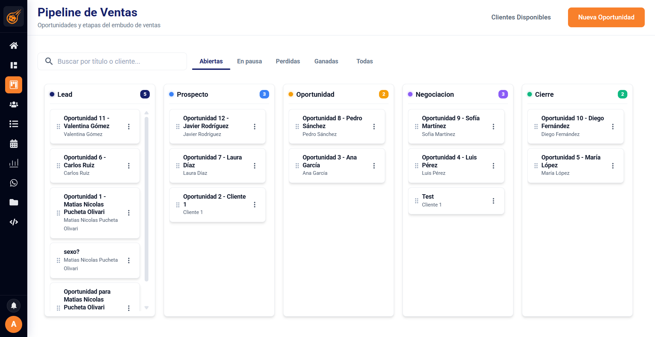Open the clients/people icon in sidebar
Screen dimensions: 655x337
pyautogui.click(x=14, y=104)
